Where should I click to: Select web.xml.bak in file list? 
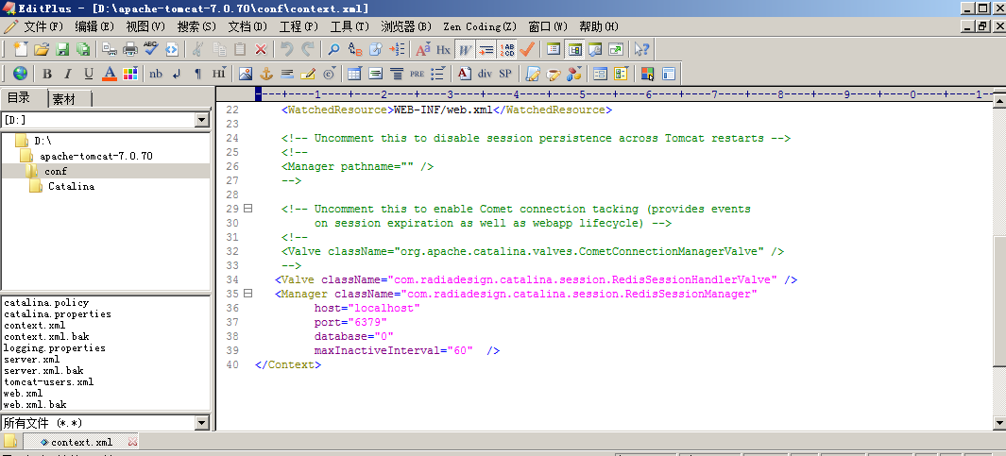(x=35, y=405)
